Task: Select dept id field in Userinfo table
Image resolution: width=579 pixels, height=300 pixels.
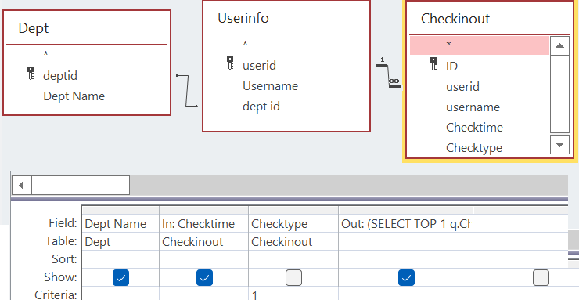Action: (261, 107)
